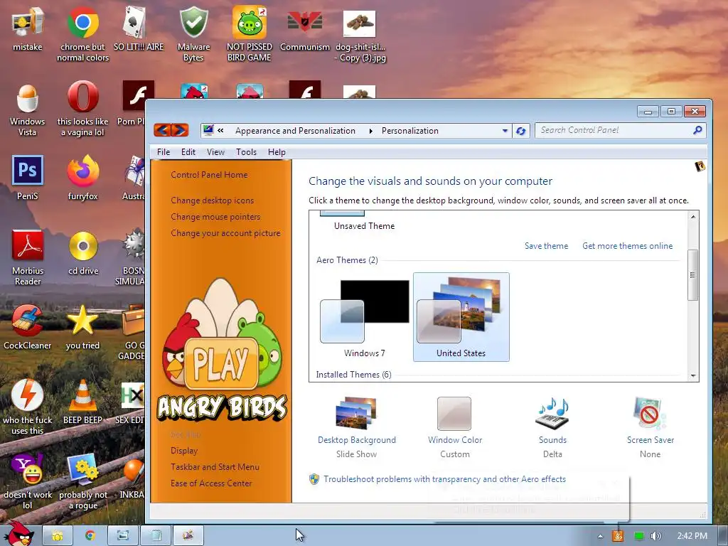Image resolution: width=728 pixels, height=546 pixels.
Task: Click the shield icon beside Troubleshoot link
Action: click(314, 479)
